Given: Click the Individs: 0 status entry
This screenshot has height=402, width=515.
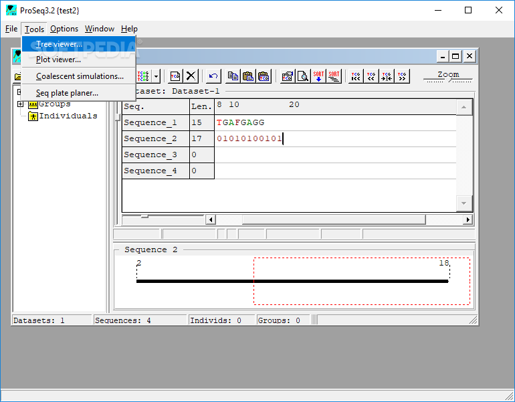Looking at the screenshot, I should 221,320.
